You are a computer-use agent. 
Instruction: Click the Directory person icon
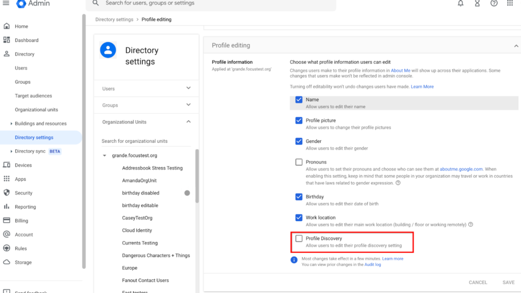[x=7, y=54]
